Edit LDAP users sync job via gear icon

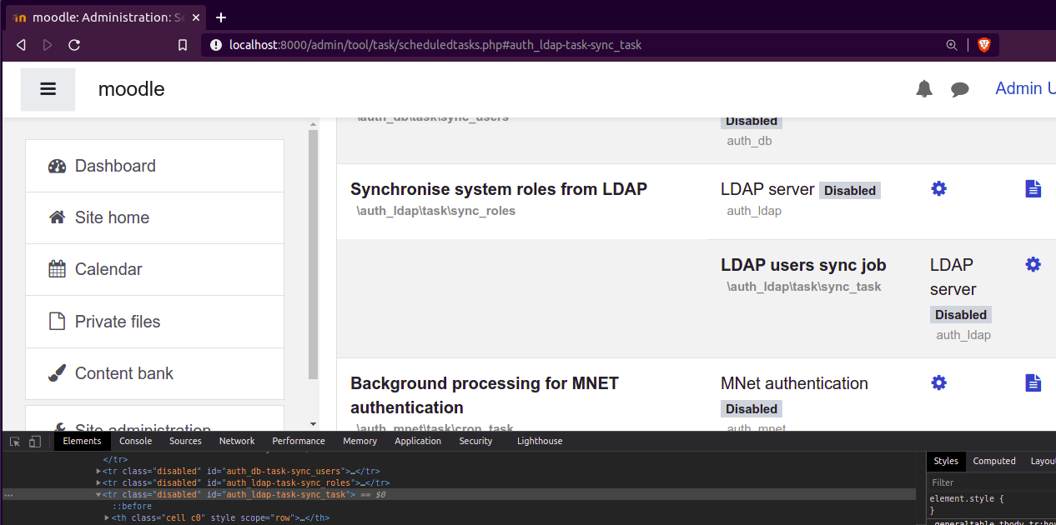click(x=1033, y=264)
